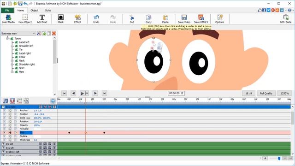
Task: Expand the Neck tree node
Action: click(12, 60)
